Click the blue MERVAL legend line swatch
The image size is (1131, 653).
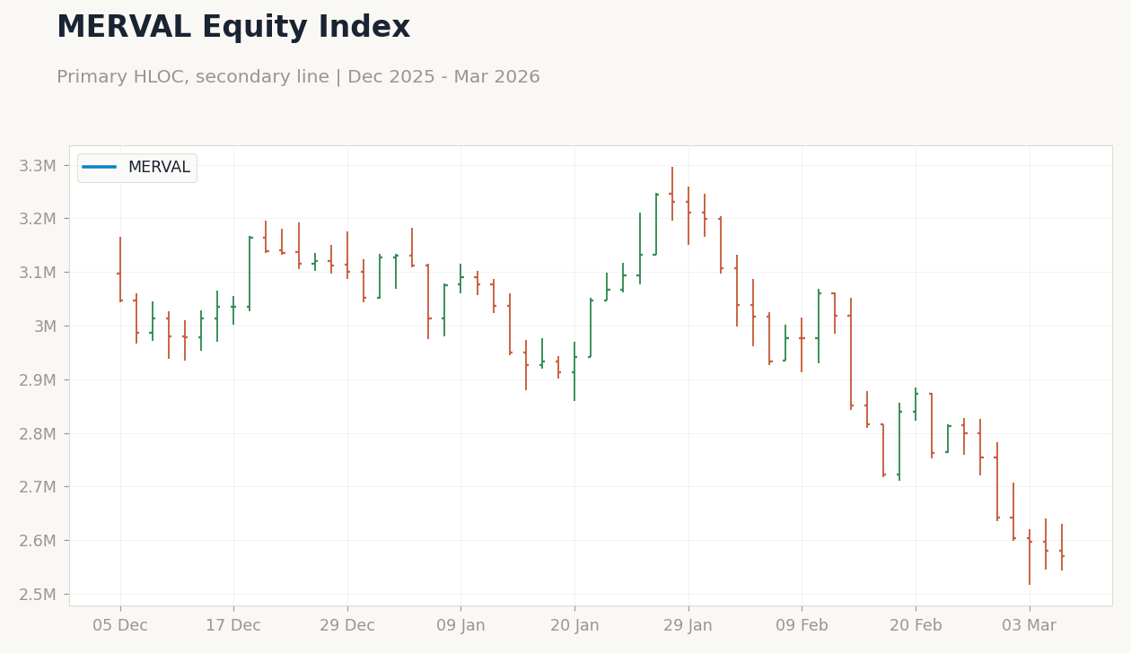[99, 168]
